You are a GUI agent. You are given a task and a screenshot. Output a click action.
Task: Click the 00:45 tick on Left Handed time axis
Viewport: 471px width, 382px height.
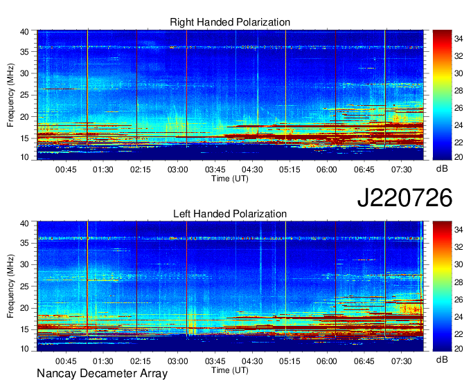(66, 361)
